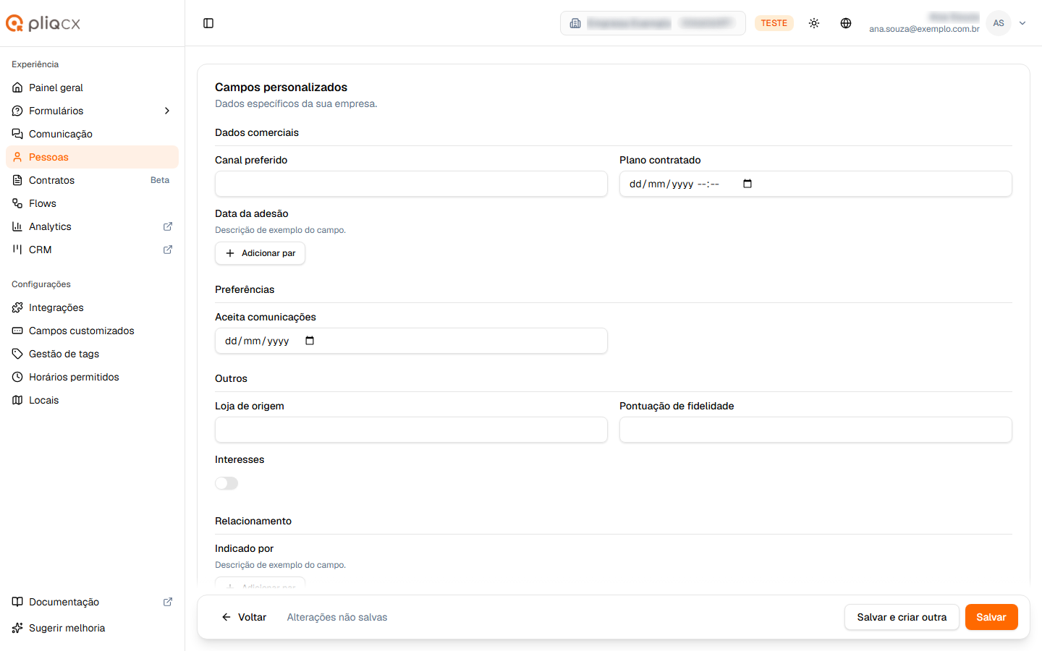The image size is (1042, 651).
Task: Focus the Canal preferido input field
Action: point(411,184)
